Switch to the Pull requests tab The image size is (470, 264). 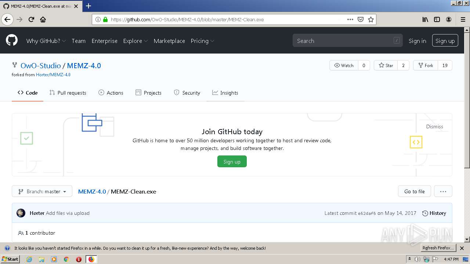(68, 93)
